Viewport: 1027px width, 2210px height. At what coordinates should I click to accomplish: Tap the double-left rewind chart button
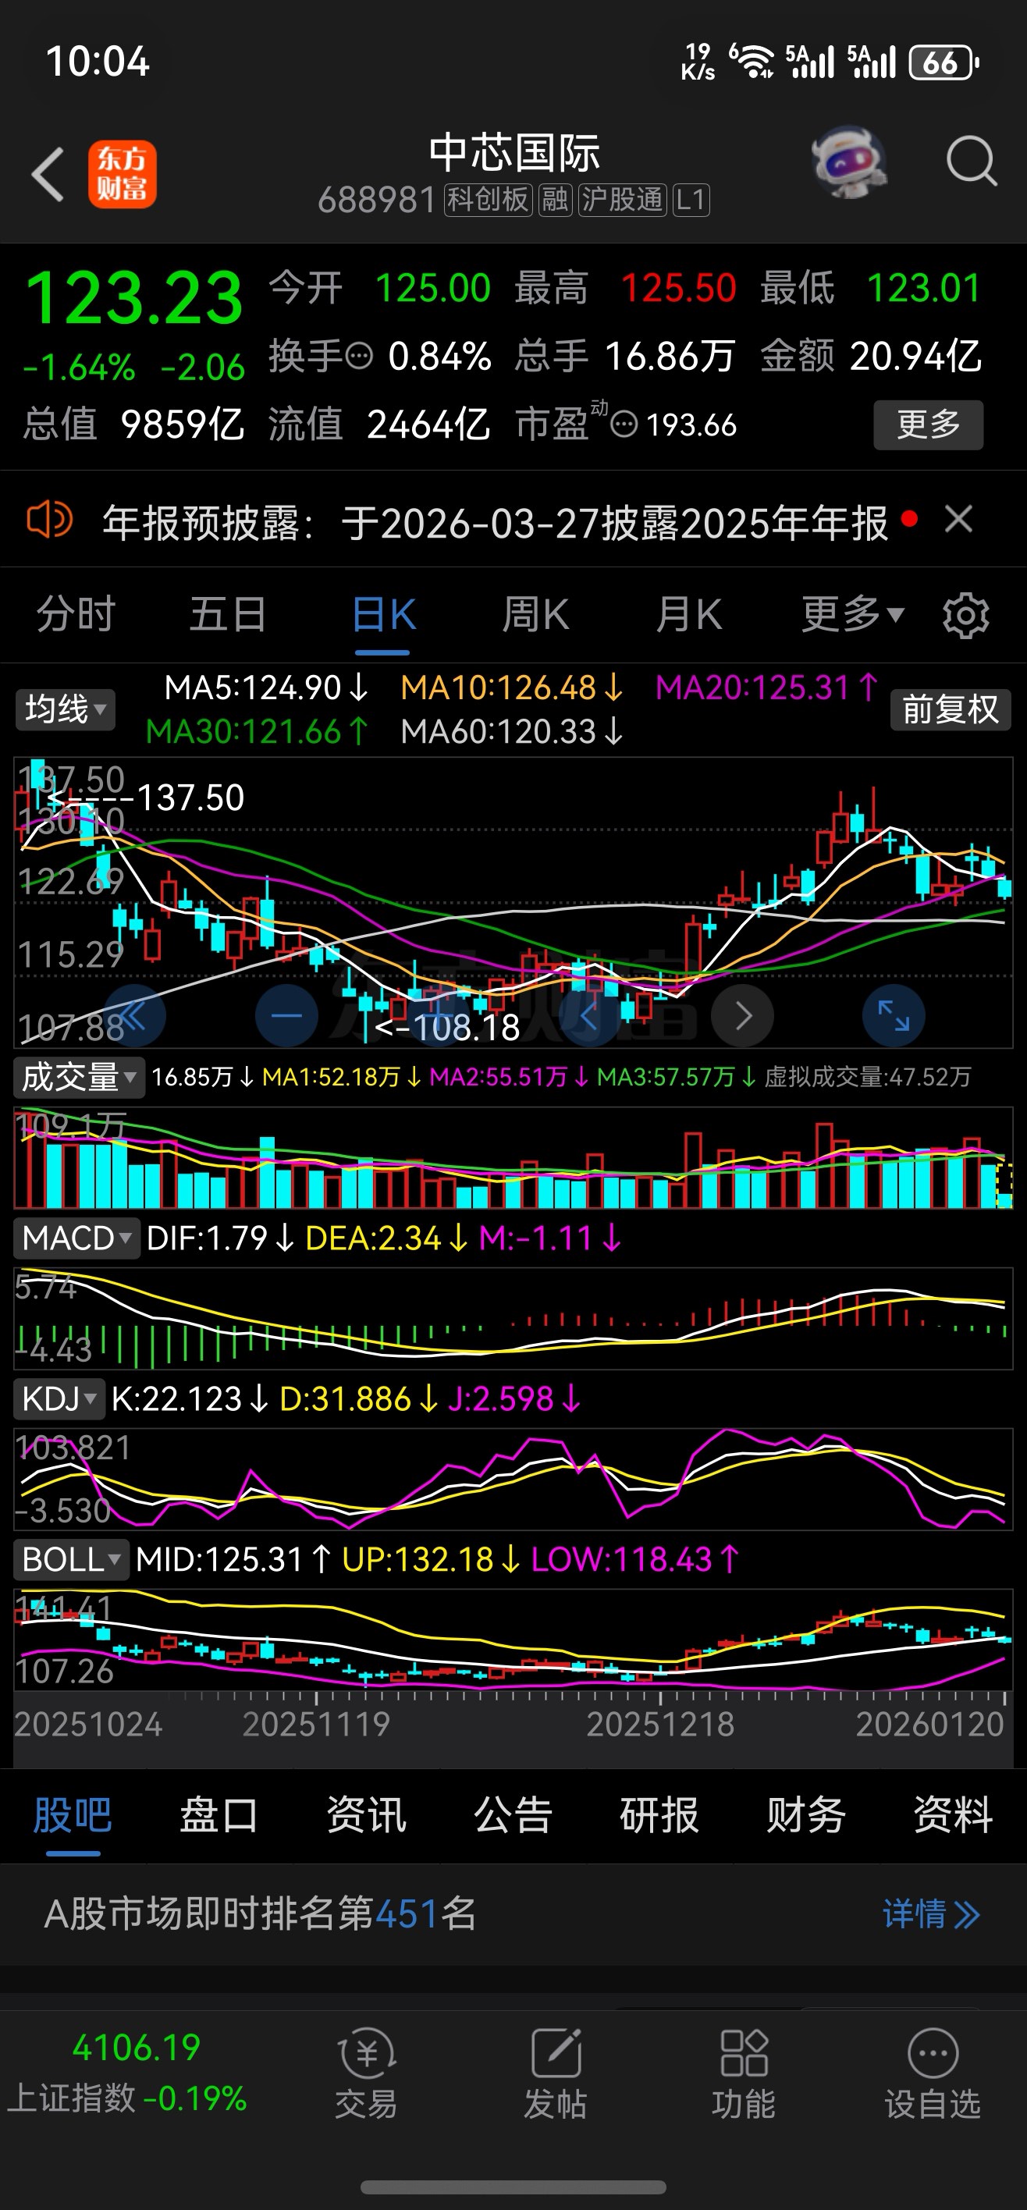[x=134, y=1016]
